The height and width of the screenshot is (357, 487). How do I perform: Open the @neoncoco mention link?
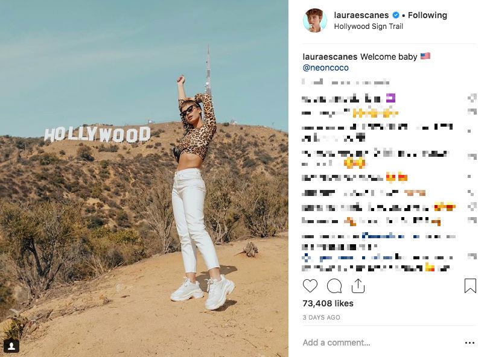point(325,68)
